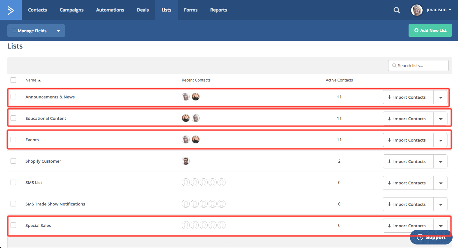Click first avatar in Announcements & News row
458x248 pixels.
[x=186, y=97]
